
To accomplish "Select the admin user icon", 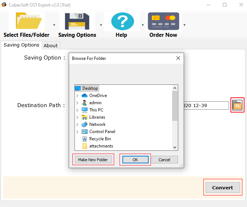I will 84,103.
